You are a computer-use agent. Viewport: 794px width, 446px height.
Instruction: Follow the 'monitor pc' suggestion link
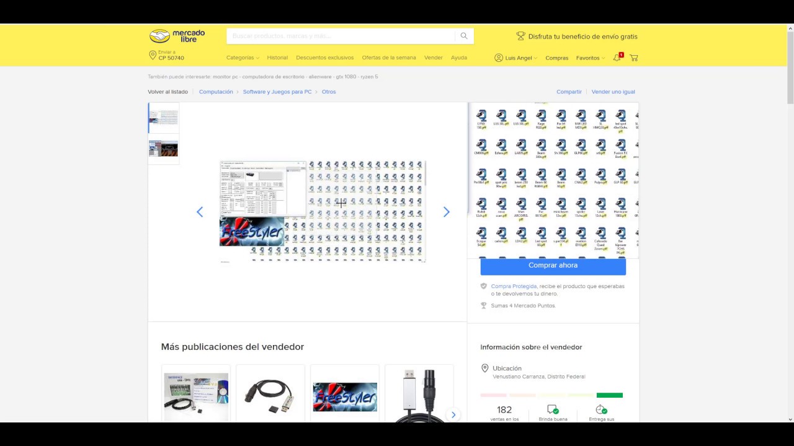point(226,77)
